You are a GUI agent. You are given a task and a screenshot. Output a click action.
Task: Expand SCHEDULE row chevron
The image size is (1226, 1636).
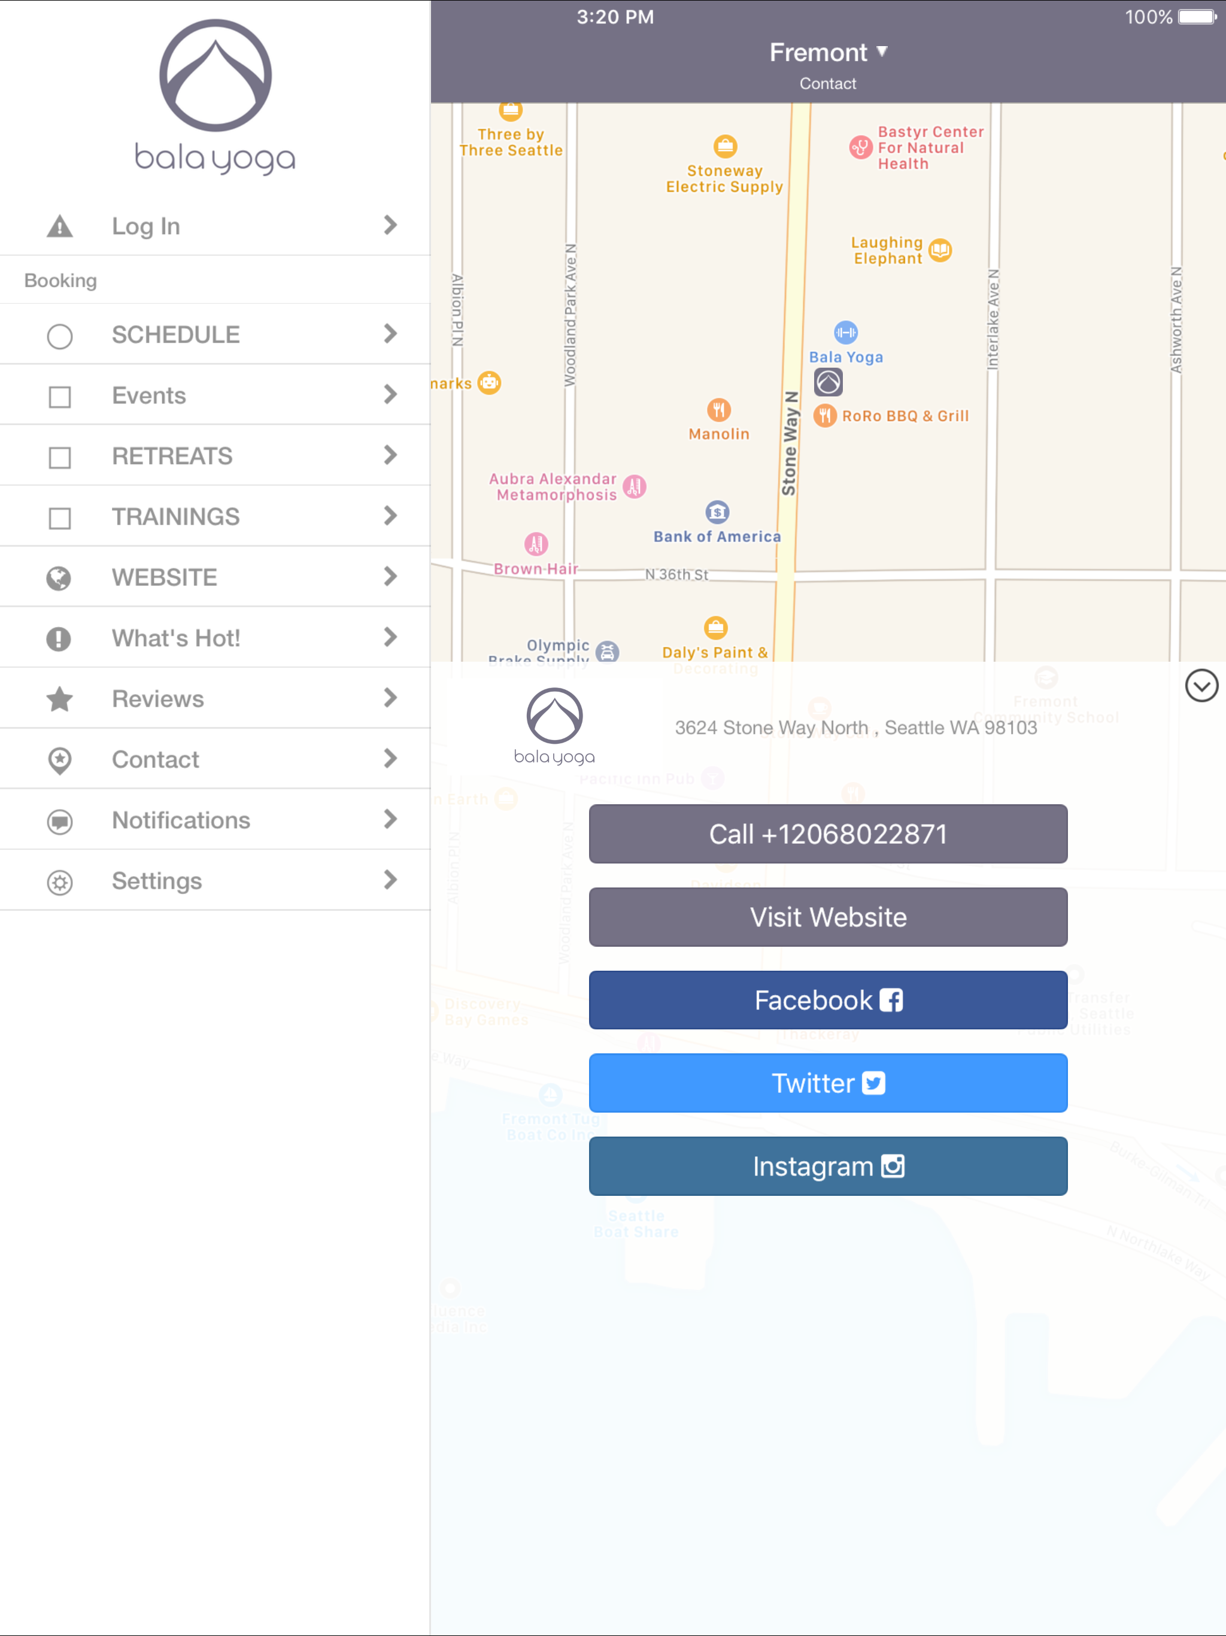pos(390,334)
